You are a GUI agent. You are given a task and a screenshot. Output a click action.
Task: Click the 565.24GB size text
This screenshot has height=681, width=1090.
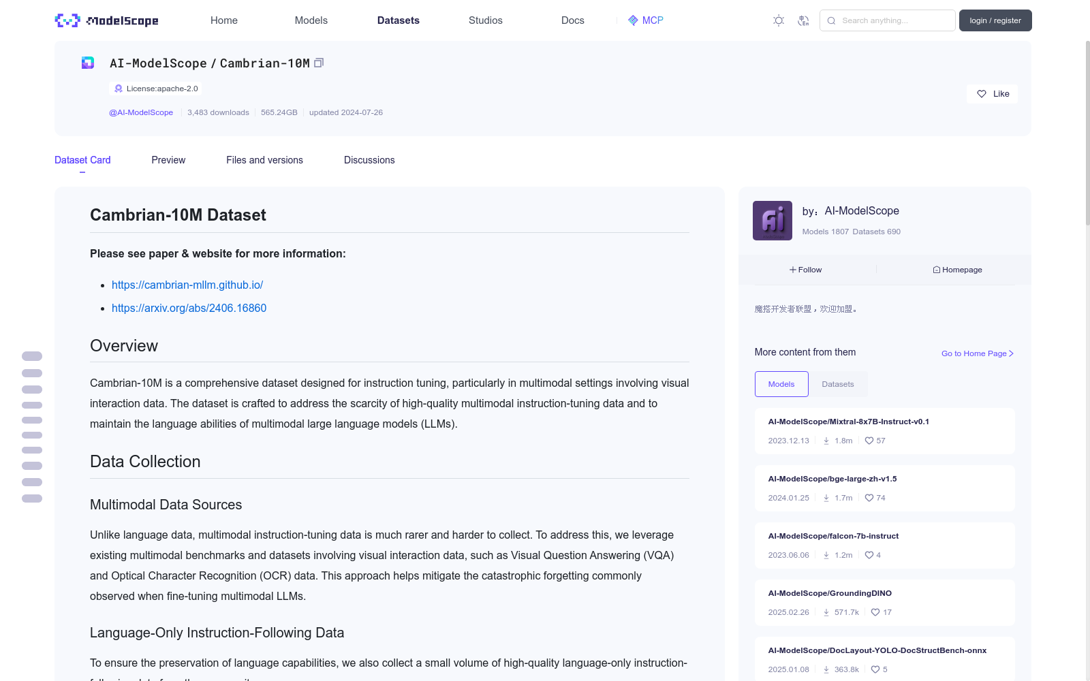click(279, 112)
